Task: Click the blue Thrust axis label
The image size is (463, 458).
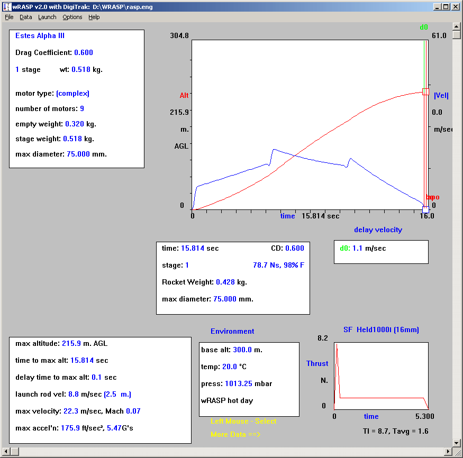Action: coord(317,363)
